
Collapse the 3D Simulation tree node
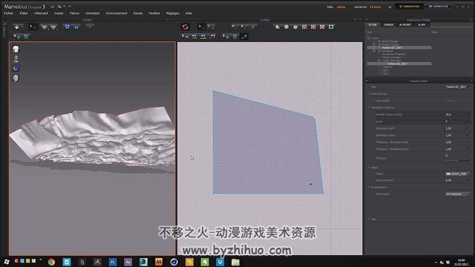[x=374, y=51]
